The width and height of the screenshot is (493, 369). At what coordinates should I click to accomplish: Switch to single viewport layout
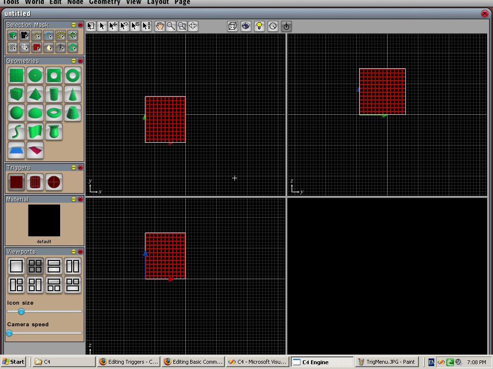16,266
